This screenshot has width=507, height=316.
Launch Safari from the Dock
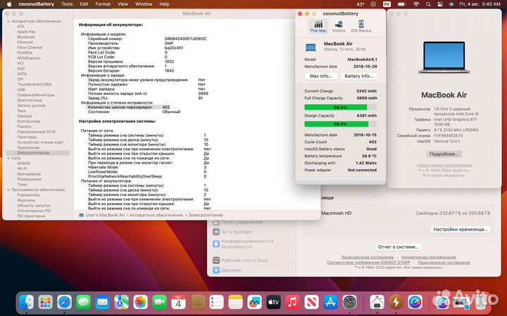click(x=64, y=303)
